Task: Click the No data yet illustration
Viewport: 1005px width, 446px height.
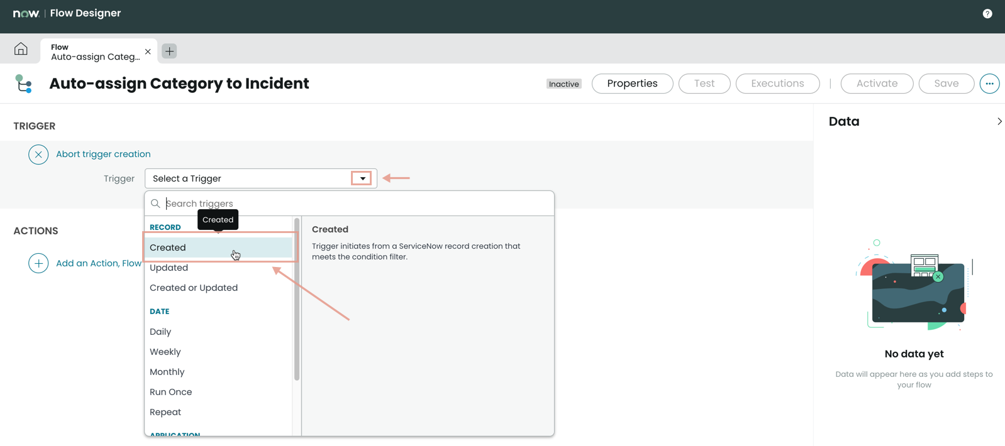Action: (x=914, y=286)
